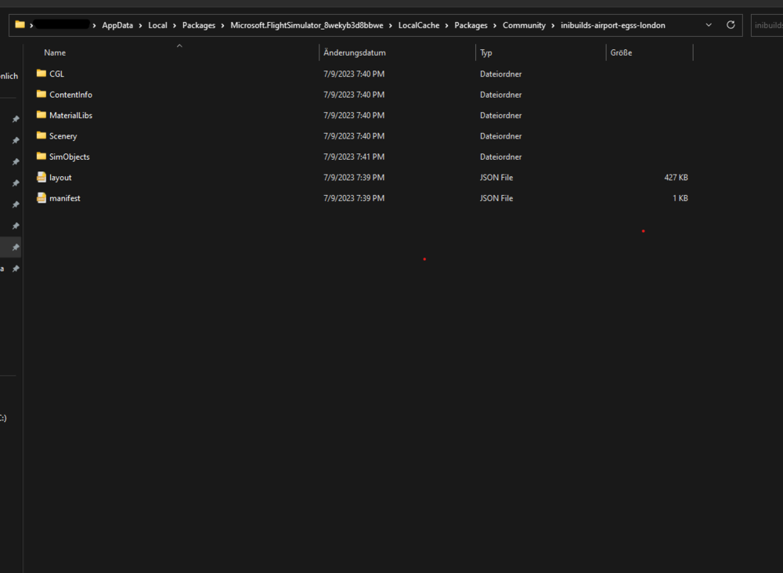783x573 pixels.
Task: Open the ContentInfo folder icon
Action: [41, 95]
